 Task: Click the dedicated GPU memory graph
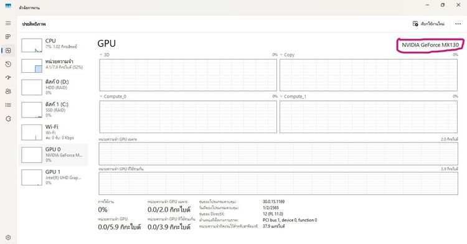pos(278,154)
